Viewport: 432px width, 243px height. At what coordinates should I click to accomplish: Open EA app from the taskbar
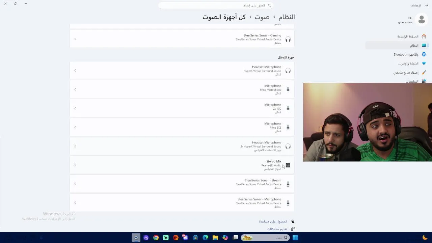click(175, 238)
